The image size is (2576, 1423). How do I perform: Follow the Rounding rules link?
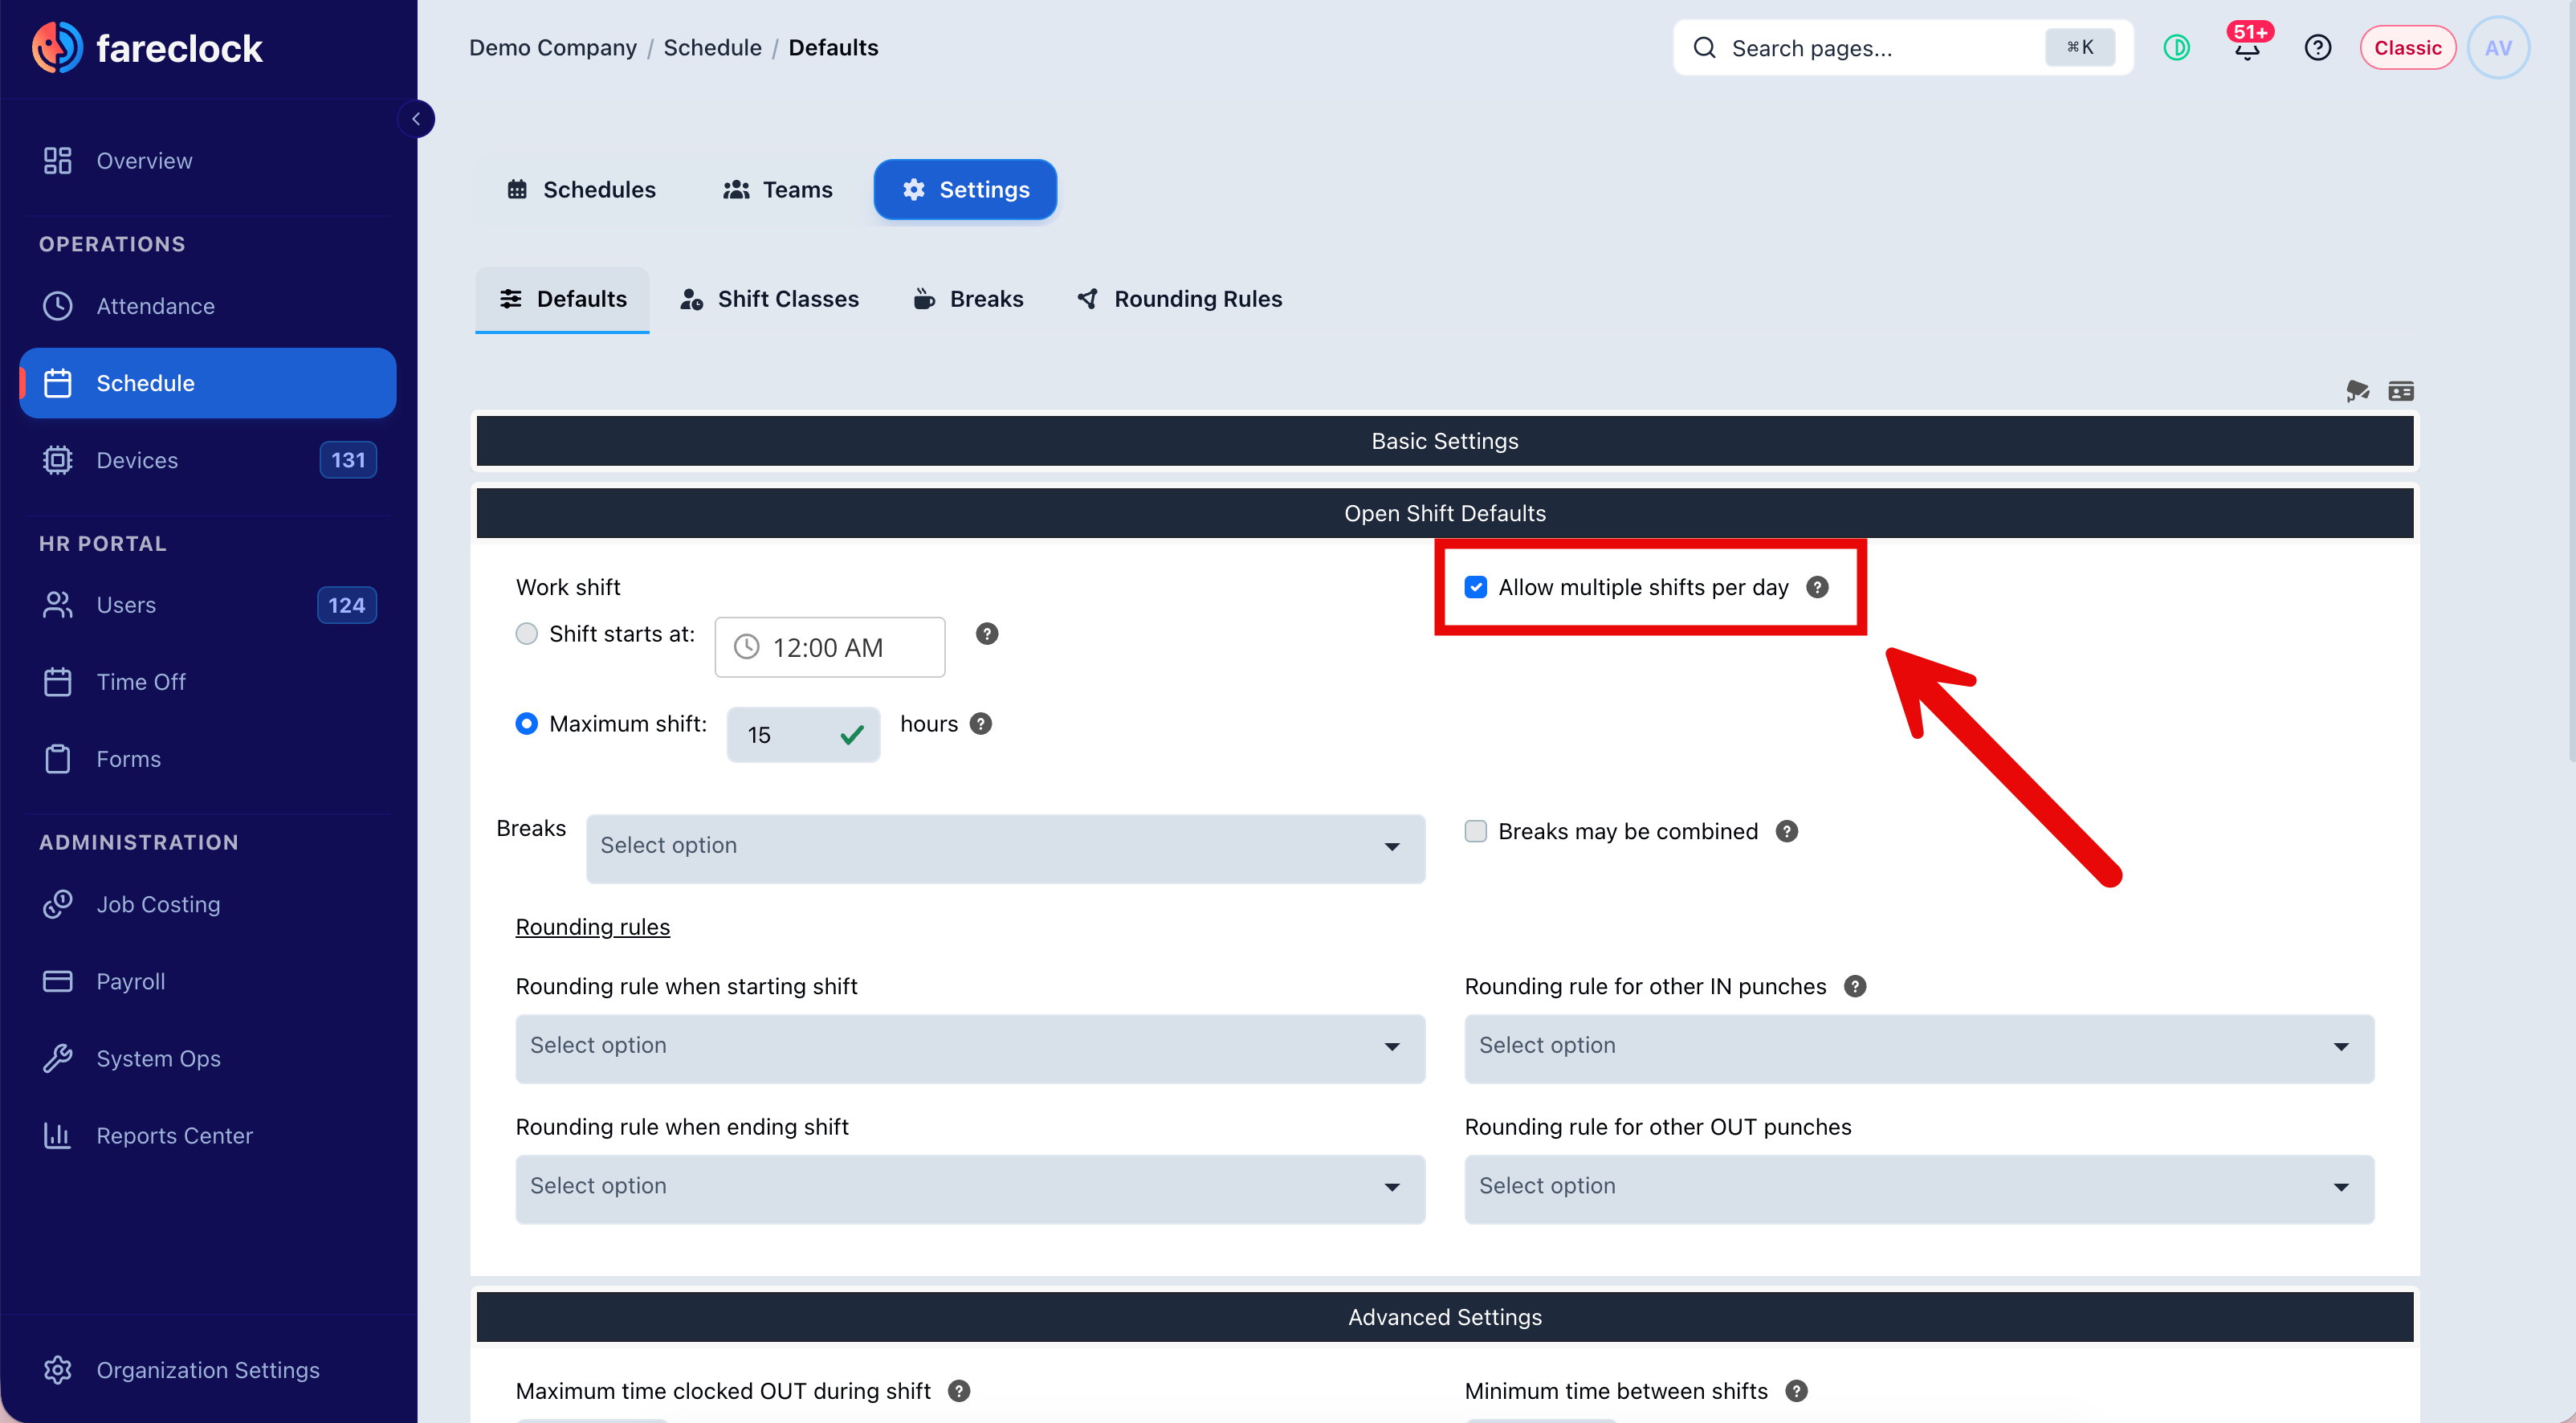[x=592, y=927]
